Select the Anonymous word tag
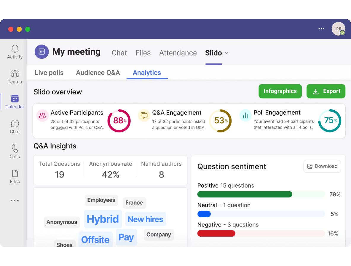This screenshot has height=266, width=351. pos(62,222)
